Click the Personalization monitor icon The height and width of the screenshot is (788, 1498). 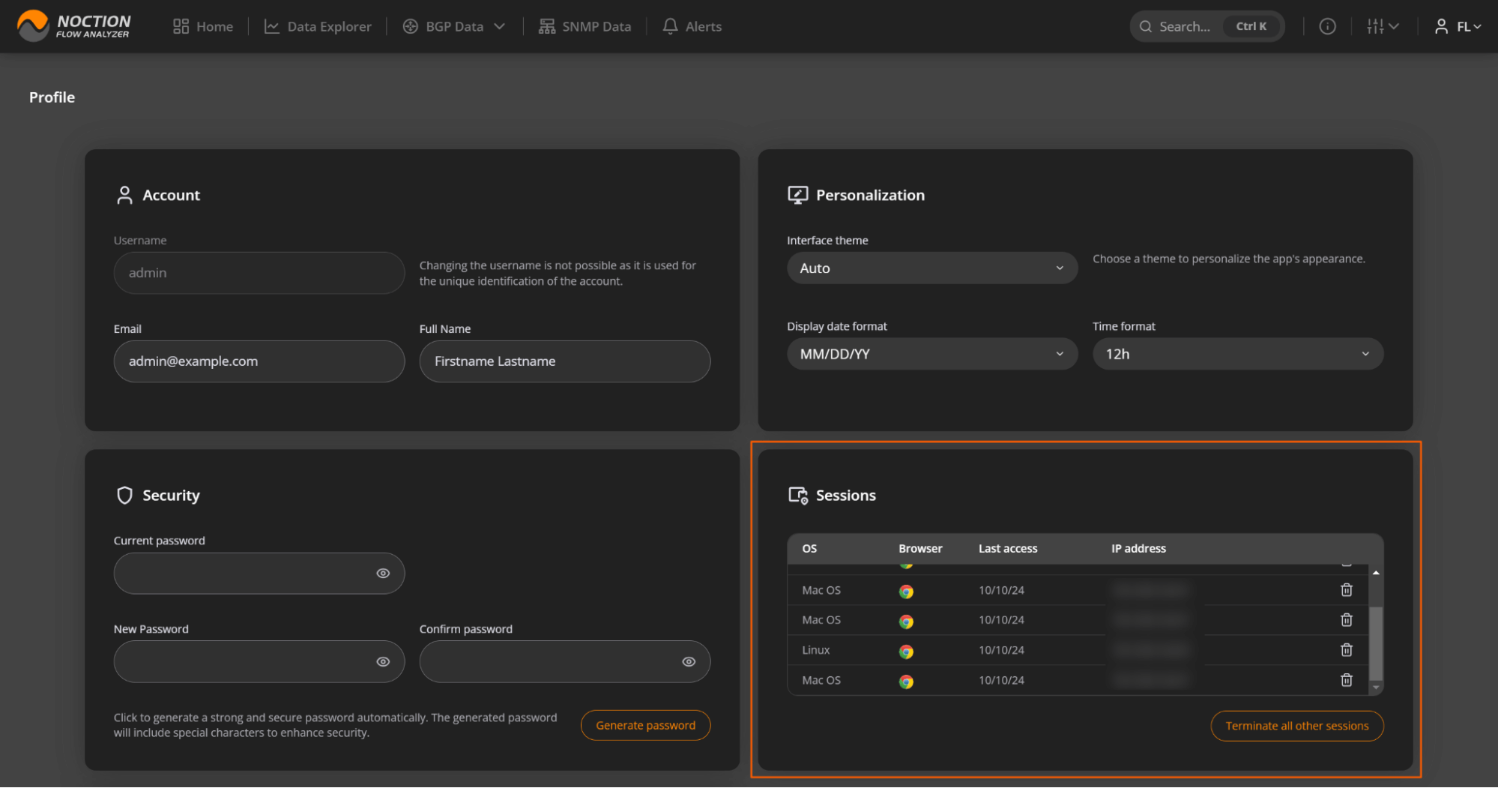click(797, 195)
